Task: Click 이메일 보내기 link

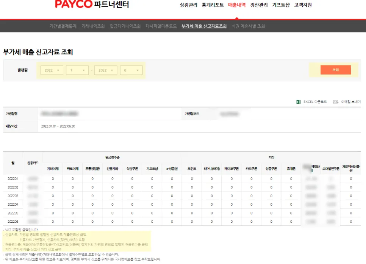Action: point(351,102)
